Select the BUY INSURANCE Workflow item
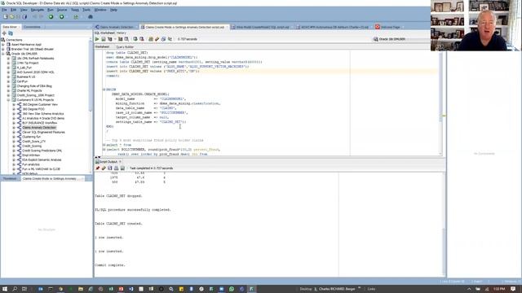This screenshot has height=293, width=522. (x=39, y=123)
